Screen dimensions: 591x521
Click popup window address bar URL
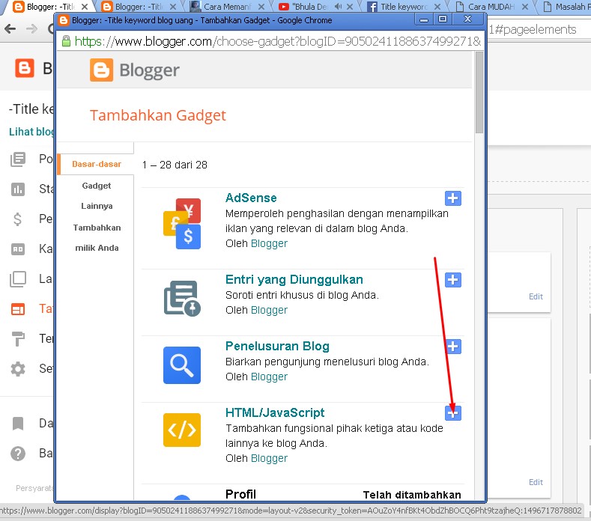(277, 41)
